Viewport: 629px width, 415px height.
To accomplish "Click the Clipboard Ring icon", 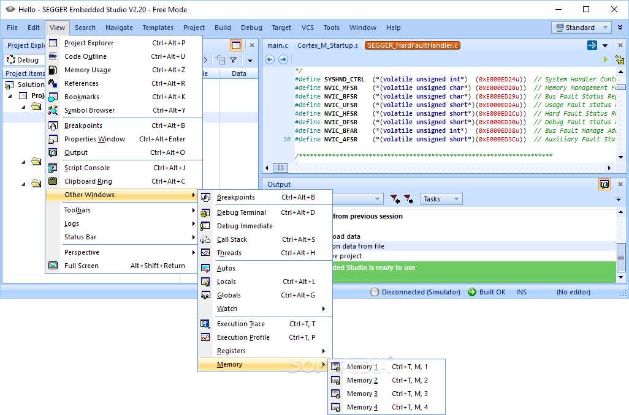I will point(53,181).
